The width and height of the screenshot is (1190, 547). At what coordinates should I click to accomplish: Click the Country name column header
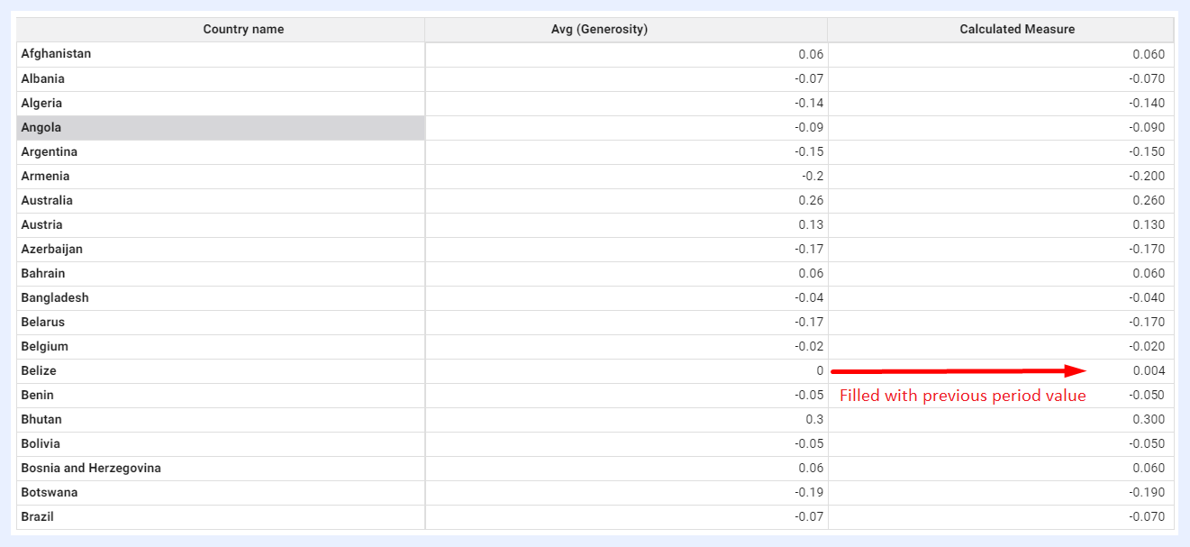click(221, 30)
